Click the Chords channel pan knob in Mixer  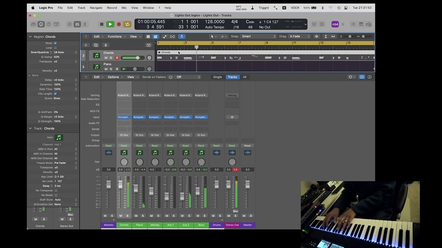(124, 162)
